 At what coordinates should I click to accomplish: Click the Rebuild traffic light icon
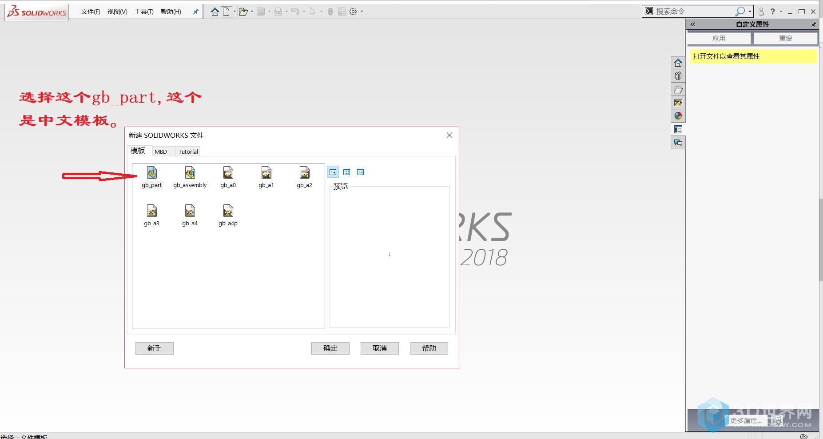pos(330,12)
